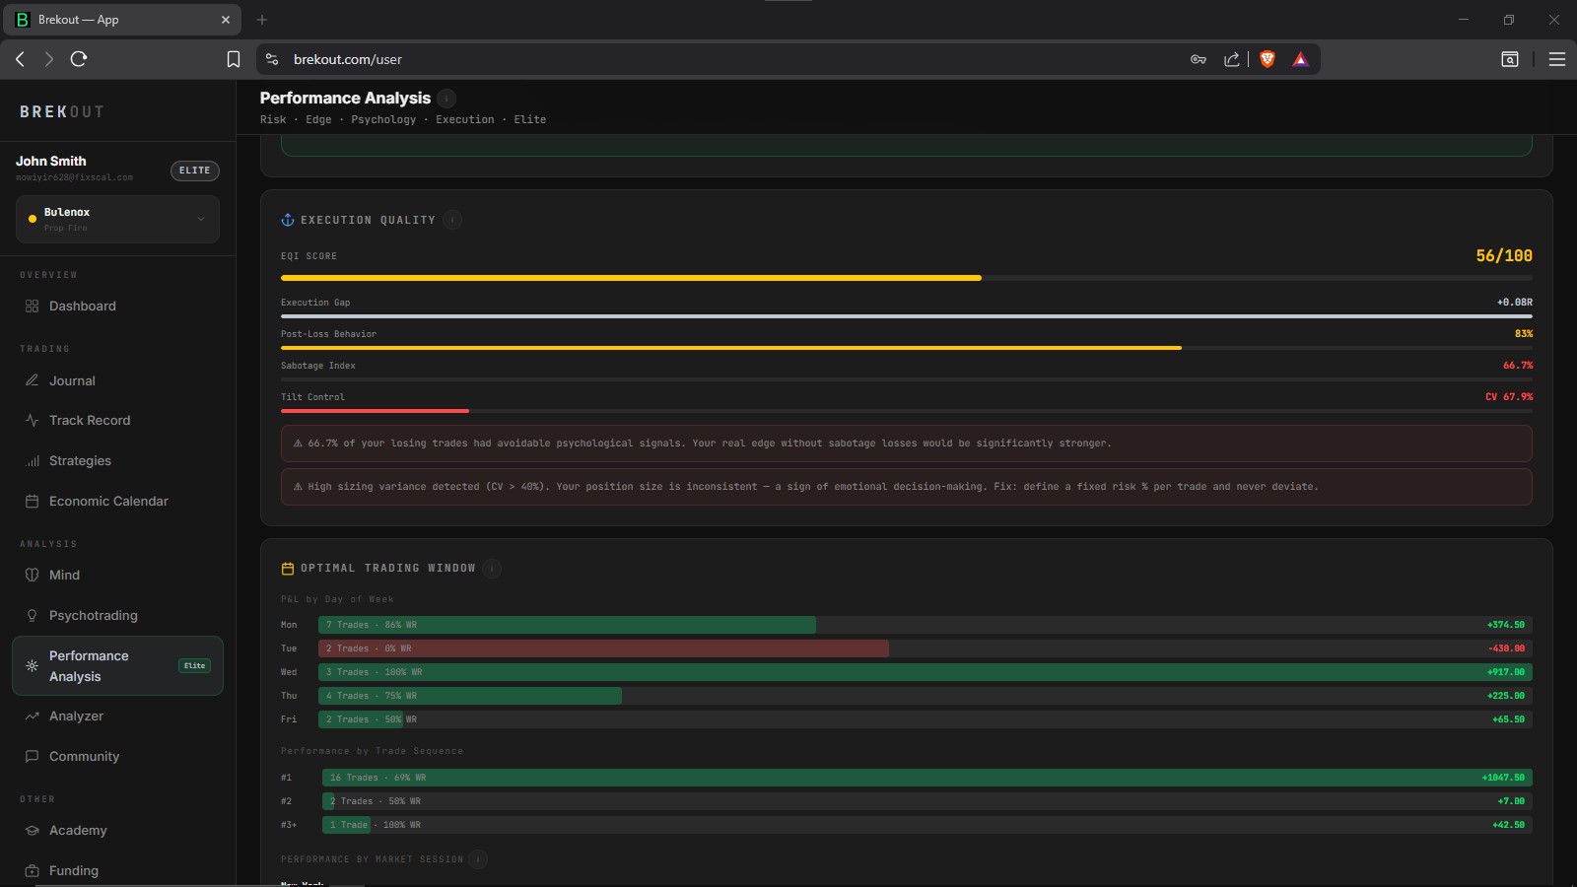The height and width of the screenshot is (887, 1577).
Task: Click the Tue 2 Trades red bar
Action: tap(603, 648)
